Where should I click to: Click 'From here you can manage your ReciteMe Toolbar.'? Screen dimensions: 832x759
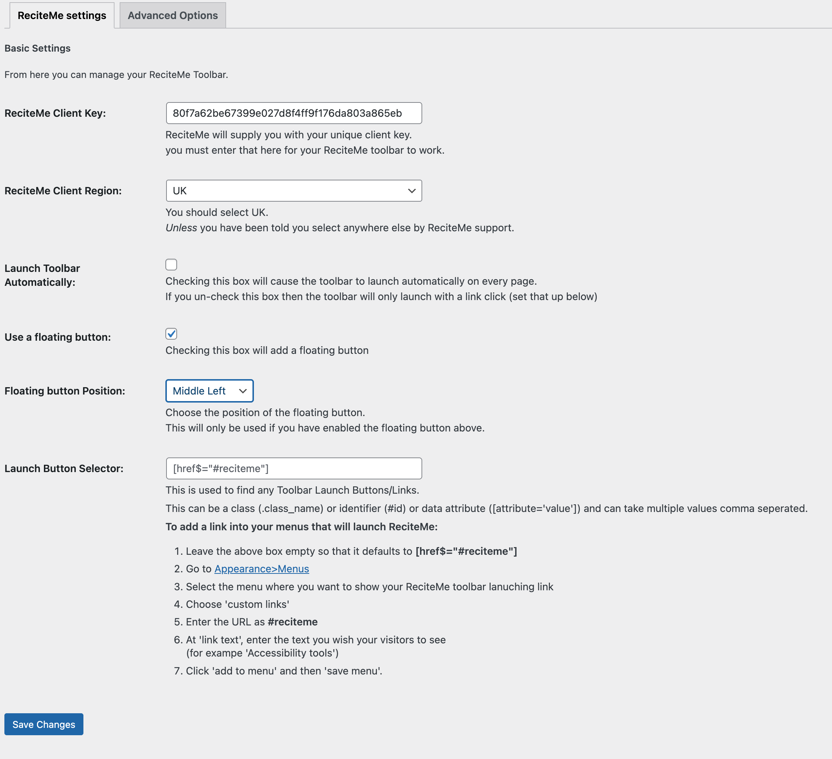tap(116, 75)
